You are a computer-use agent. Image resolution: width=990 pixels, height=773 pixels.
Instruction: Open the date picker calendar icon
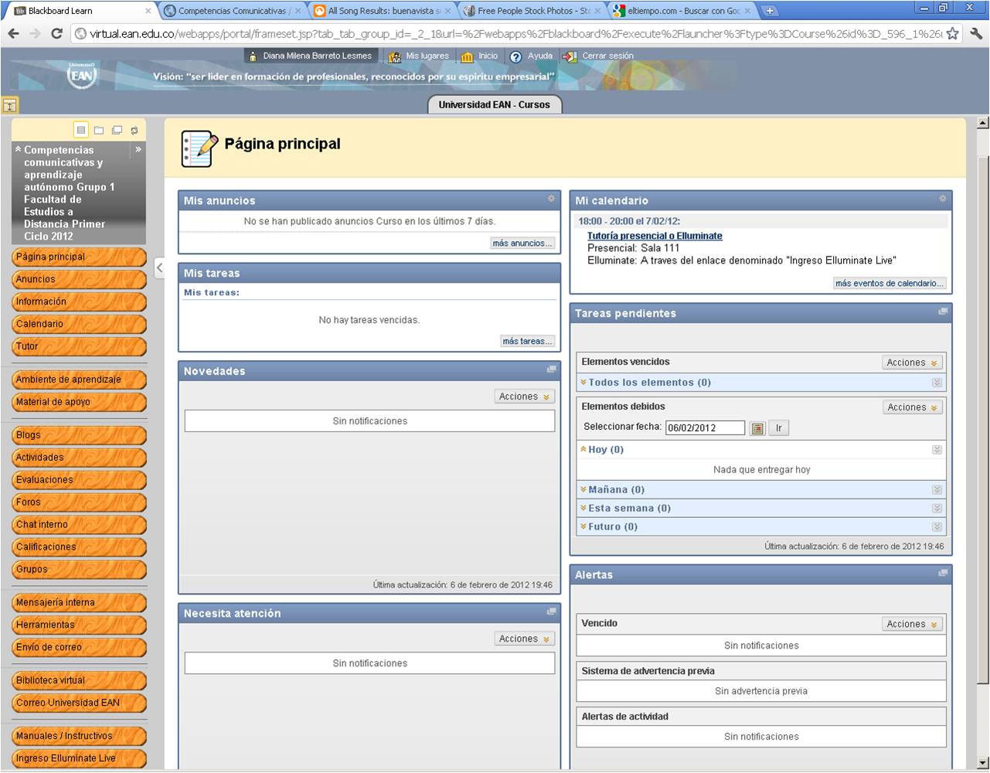pos(757,428)
